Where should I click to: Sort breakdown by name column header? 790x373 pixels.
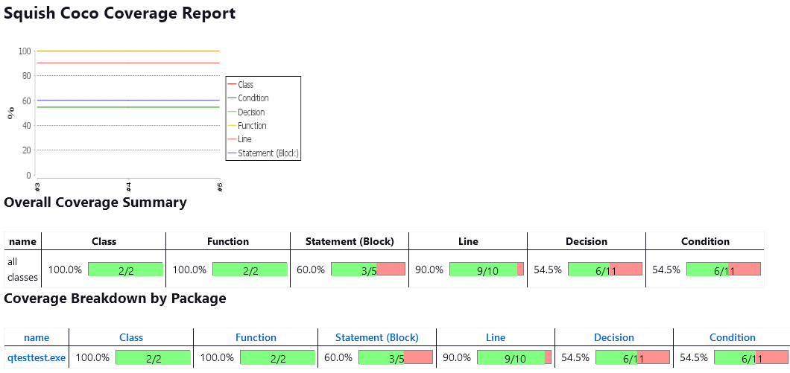pyautogui.click(x=37, y=337)
